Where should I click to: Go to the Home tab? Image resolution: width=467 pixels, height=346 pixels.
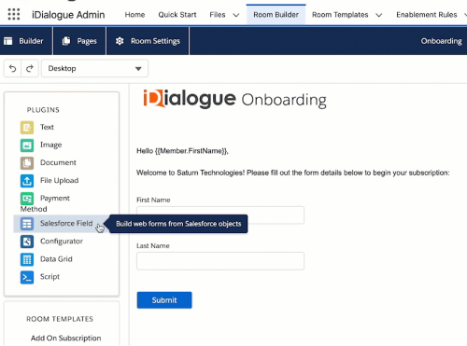(x=134, y=15)
